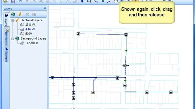The image size is (195, 109).
Task: Select the 600V layer
Action: (x=29, y=34)
